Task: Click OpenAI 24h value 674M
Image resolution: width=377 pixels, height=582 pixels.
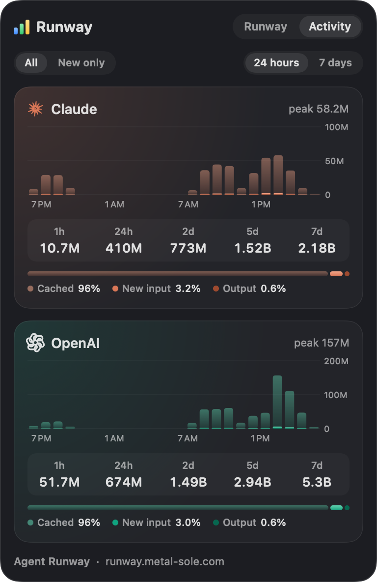Action: tap(123, 482)
